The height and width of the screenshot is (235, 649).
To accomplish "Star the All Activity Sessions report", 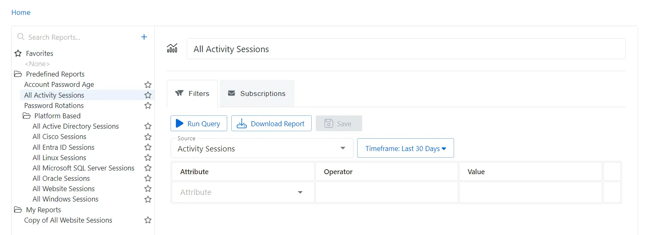I will [148, 95].
